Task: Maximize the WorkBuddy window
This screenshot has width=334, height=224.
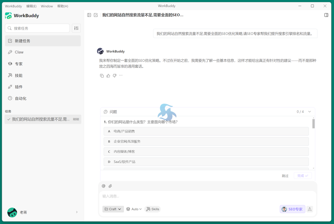Action: [312, 6]
